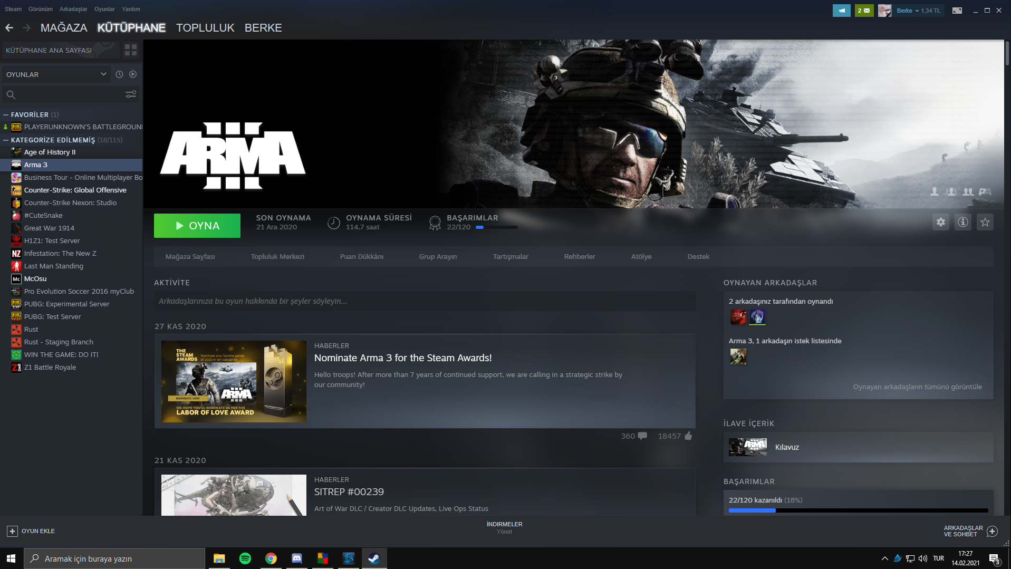Toggle Arma 3 as favorite star
1011x569 pixels.
985,222
